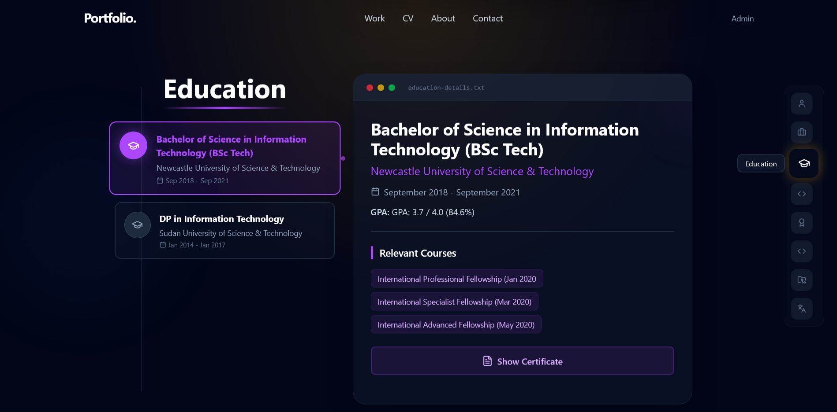Screen dimensions: 837x412
Task: Switch to the DP in Information Technology entry
Action: (x=224, y=230)
